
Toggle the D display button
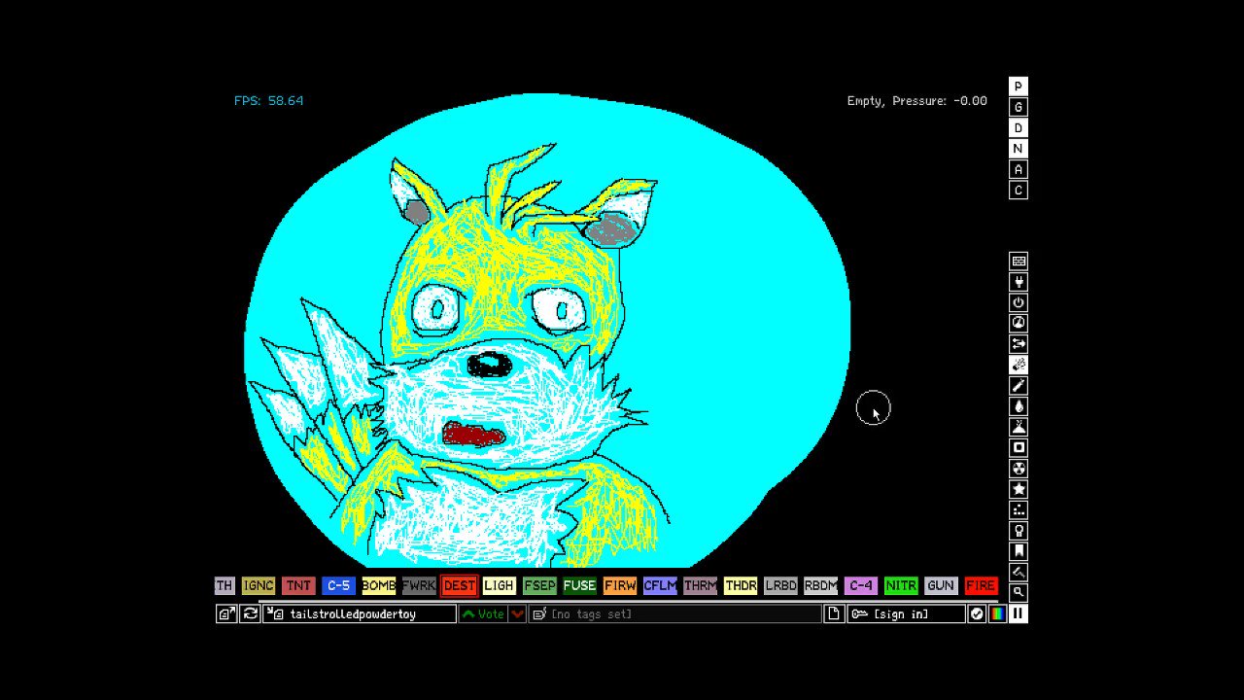point(1019,128)
